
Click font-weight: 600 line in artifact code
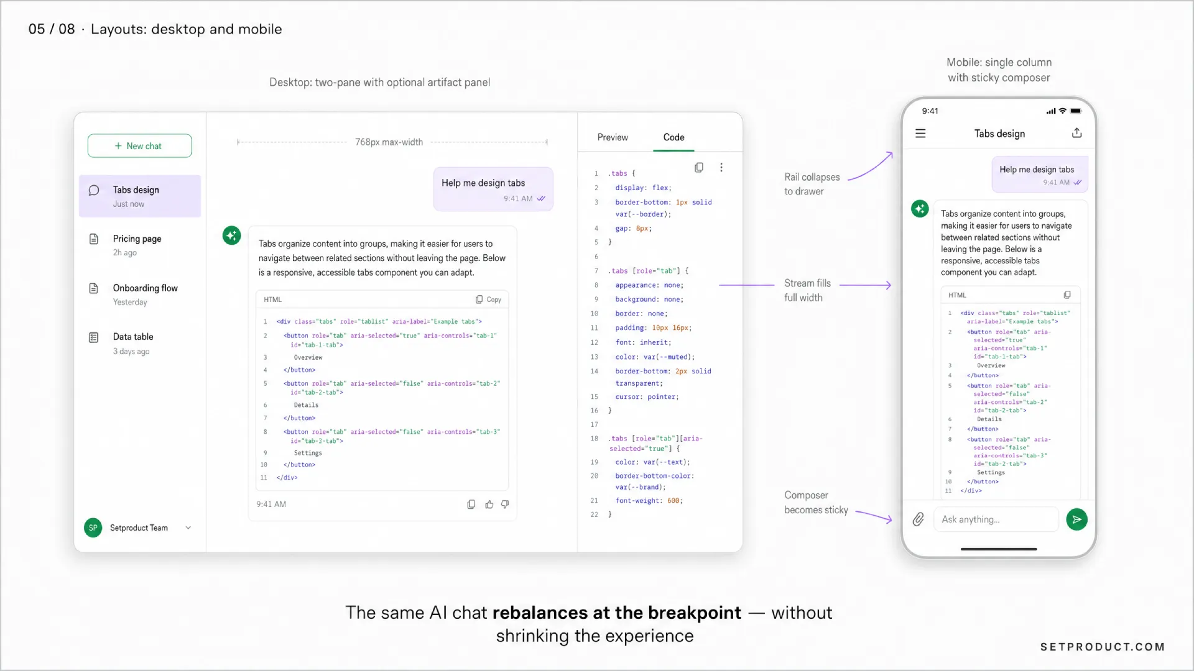click(649, 501)
